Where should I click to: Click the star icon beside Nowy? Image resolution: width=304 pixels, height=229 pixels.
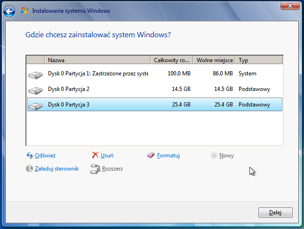point(214,155)
